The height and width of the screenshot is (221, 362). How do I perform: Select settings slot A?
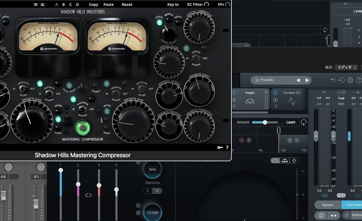pyautogui.click(x=57, y=4)
